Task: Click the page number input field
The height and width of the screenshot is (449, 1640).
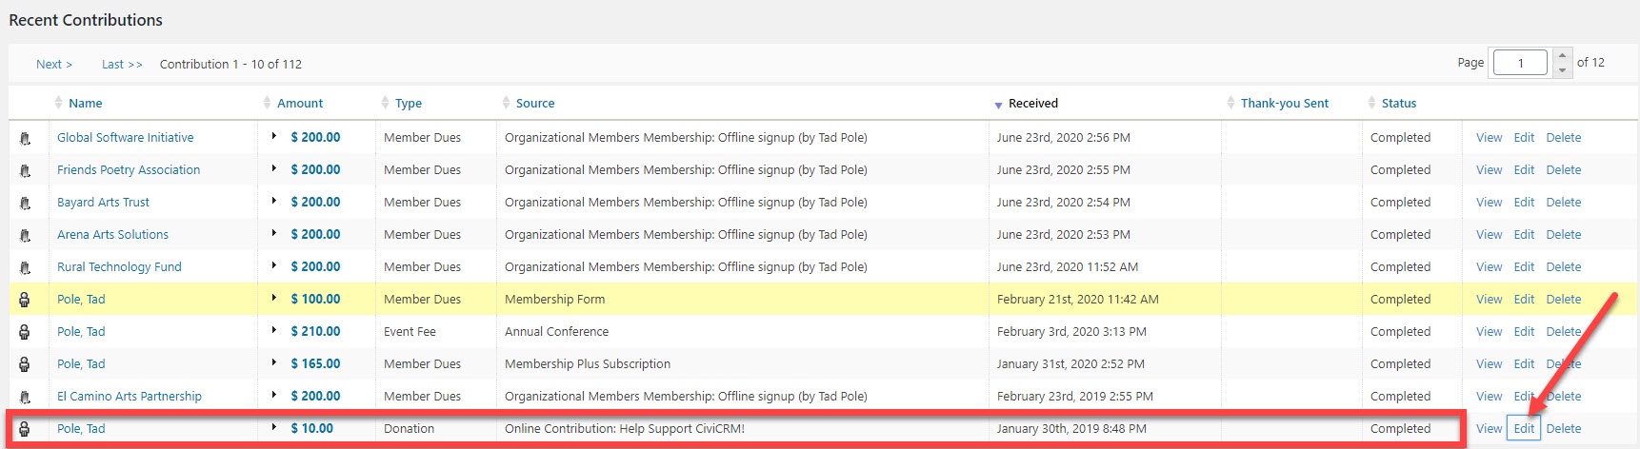Action: (x=1520, y=63)
